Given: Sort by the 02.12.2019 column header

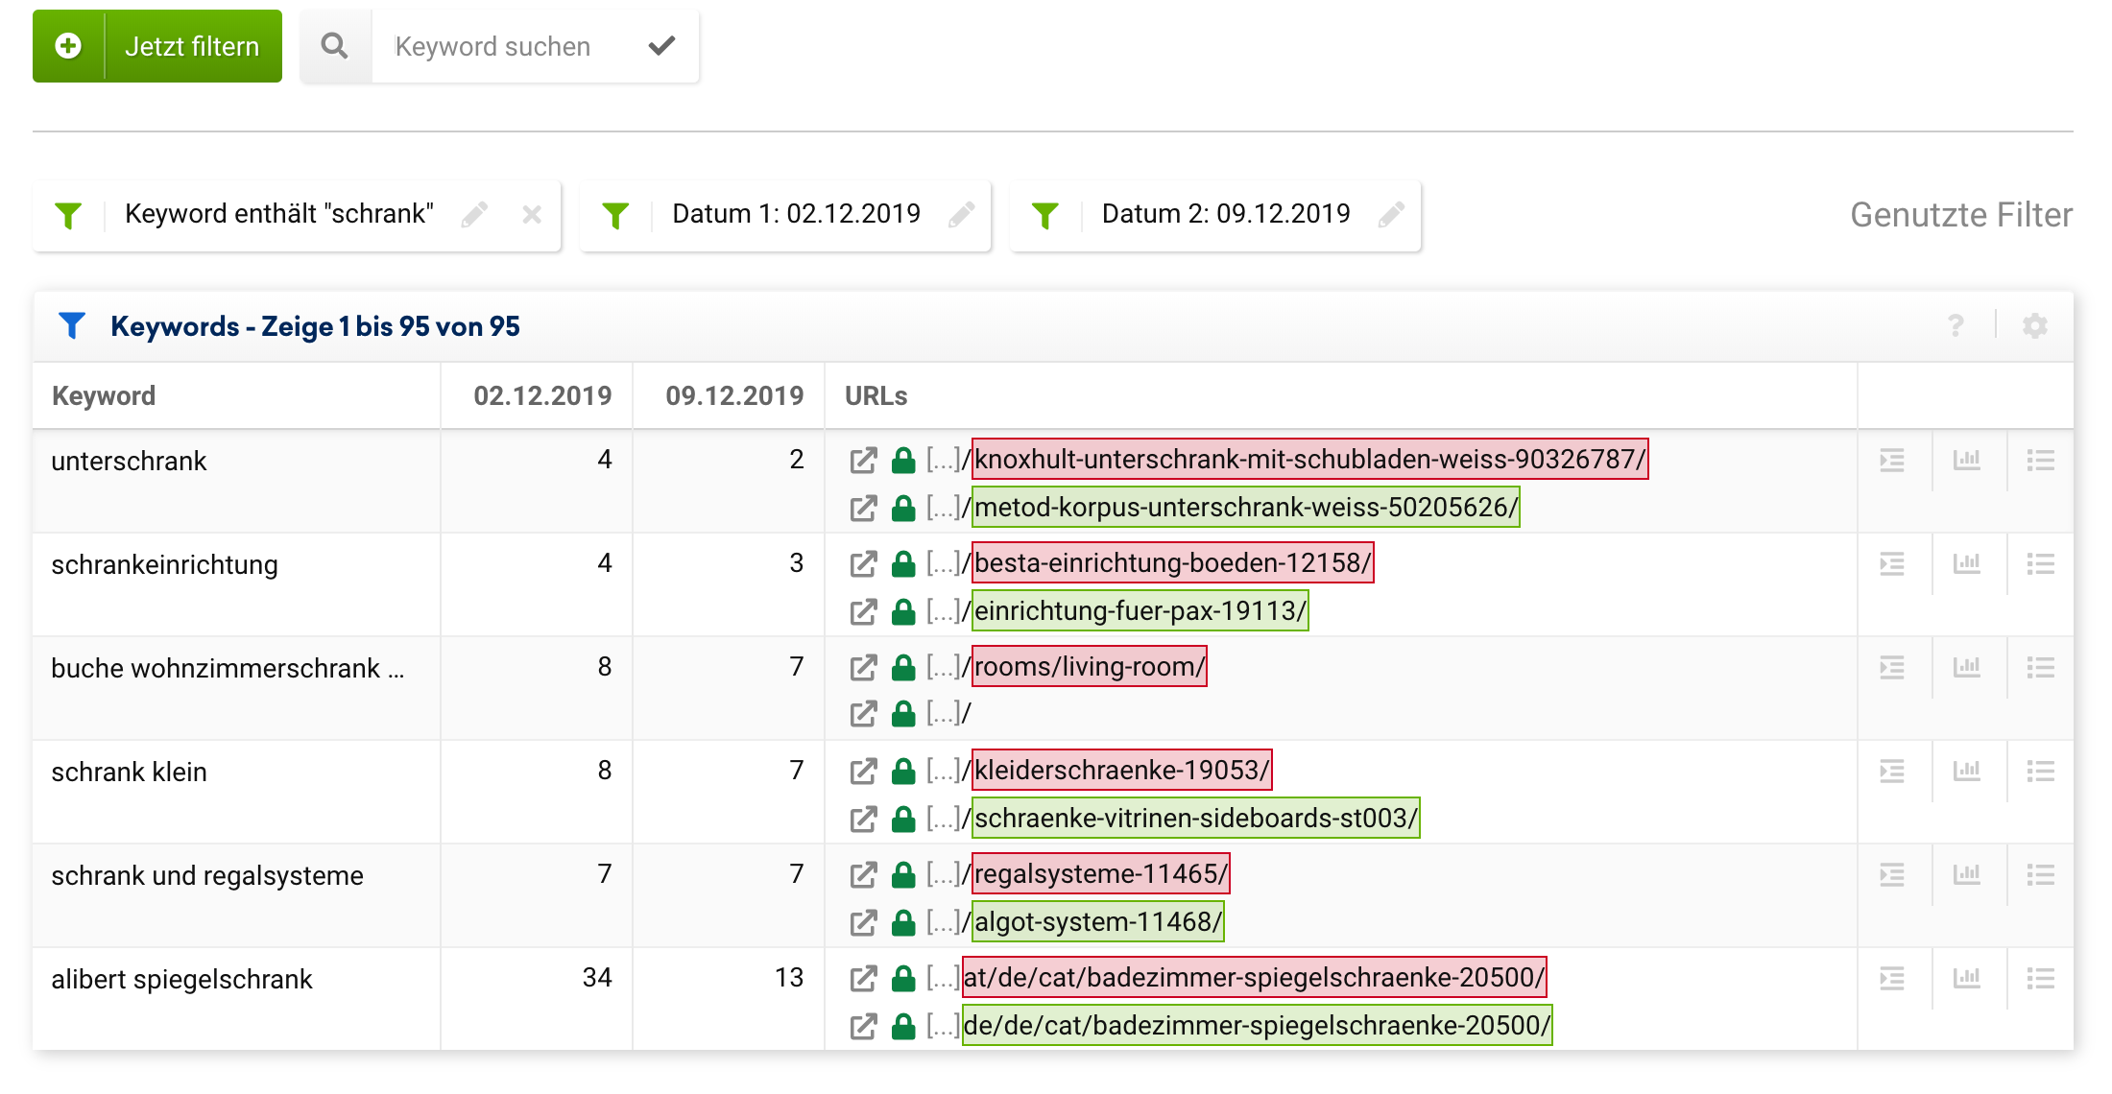Looking at the screenshot, I should pyautogui.click(x=542, y=395).
